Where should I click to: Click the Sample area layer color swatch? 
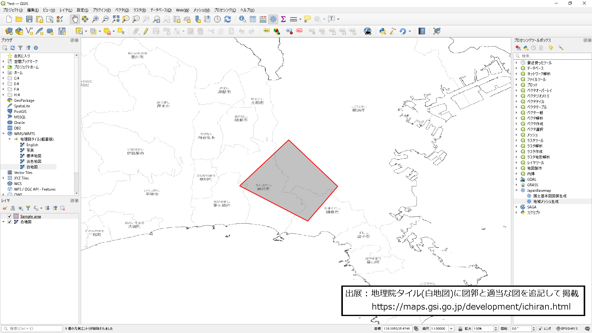pyautogui.click(x=16, y=216)
